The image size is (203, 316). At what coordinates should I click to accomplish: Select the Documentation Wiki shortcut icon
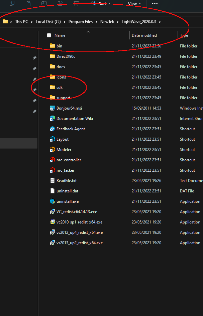tap(53, 118)
